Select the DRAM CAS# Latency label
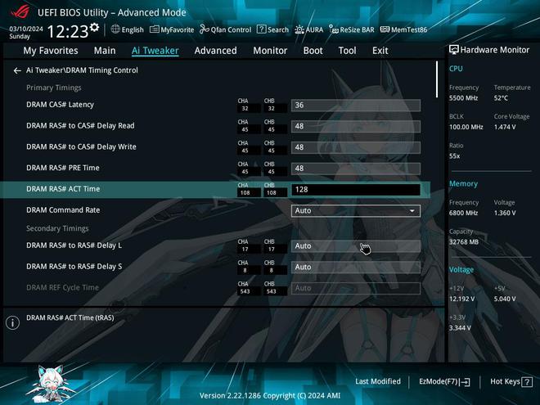 click(60, 105)
